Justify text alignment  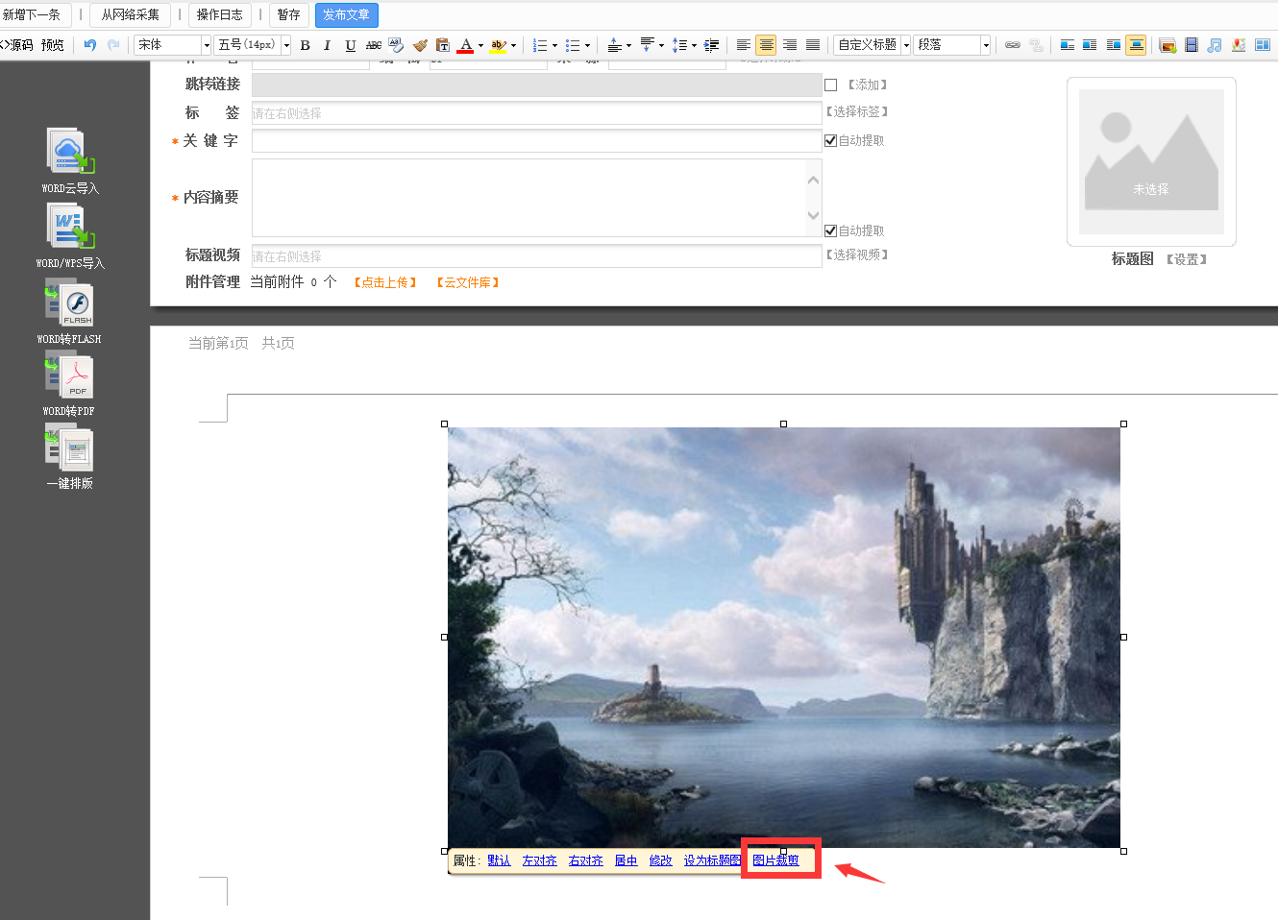tap(813, 45)
